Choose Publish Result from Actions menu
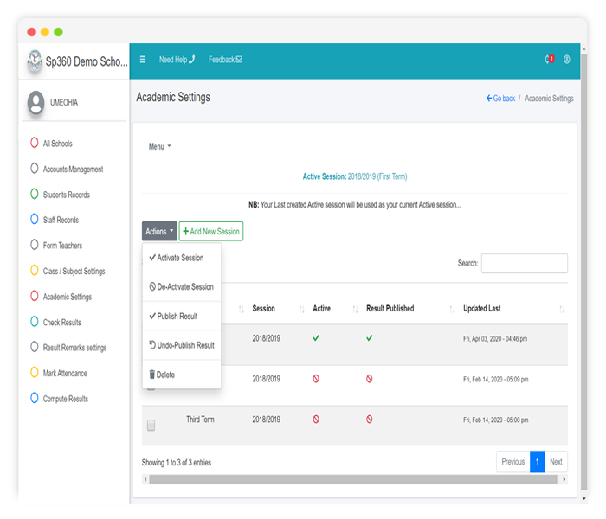The height and width of the screenshot is (519, 606). coord(182,317)
